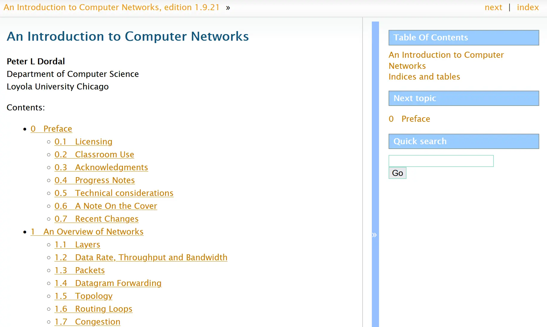Open section 0.1 Licensing
547x327 pixels.
point(83,142)
